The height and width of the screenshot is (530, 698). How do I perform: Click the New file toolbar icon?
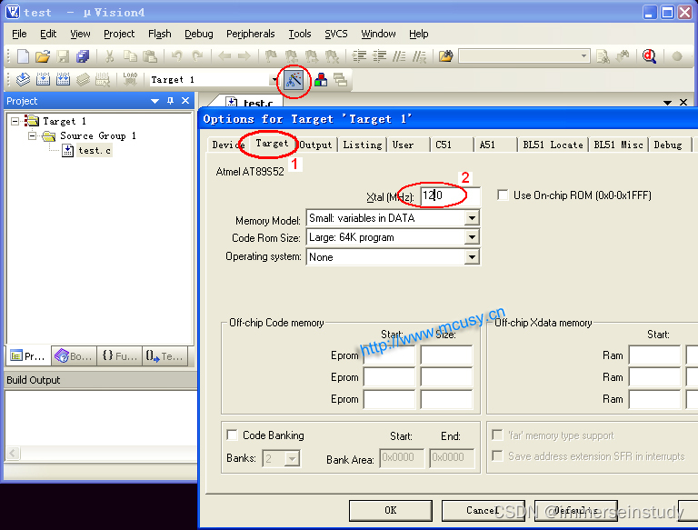23,56
